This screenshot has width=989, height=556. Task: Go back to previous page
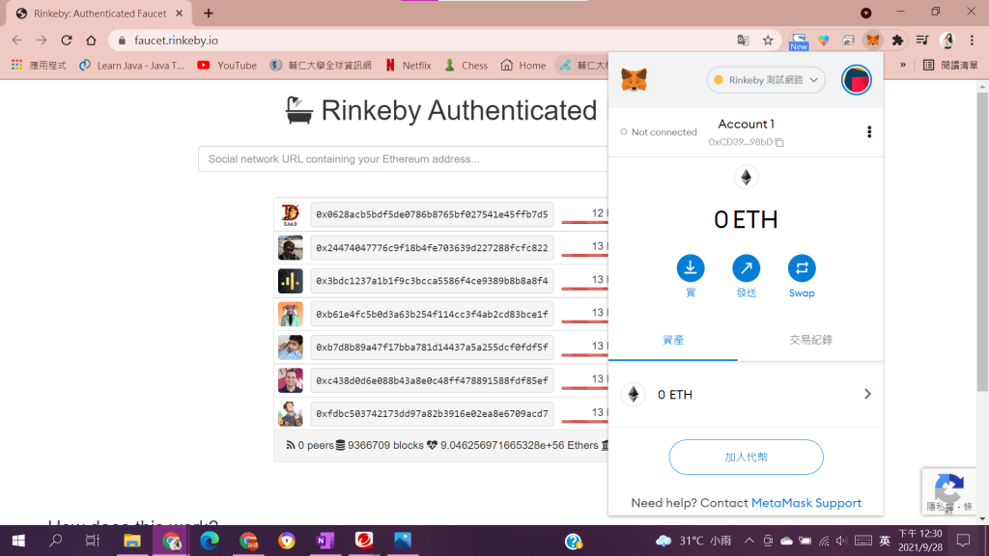17,41
